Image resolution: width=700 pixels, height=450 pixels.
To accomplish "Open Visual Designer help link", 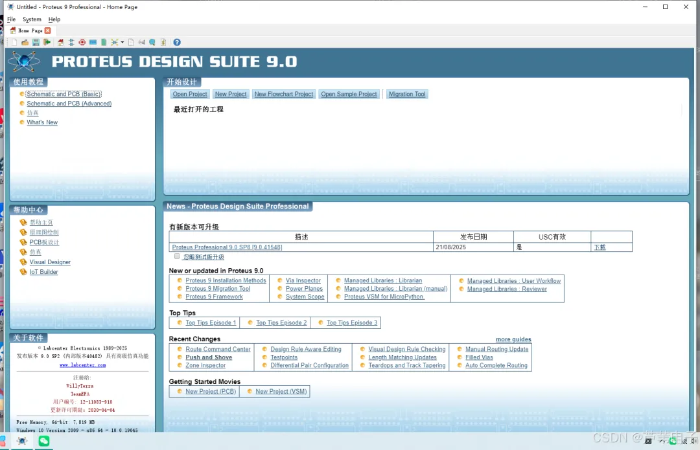I will (x=50, y=262).
